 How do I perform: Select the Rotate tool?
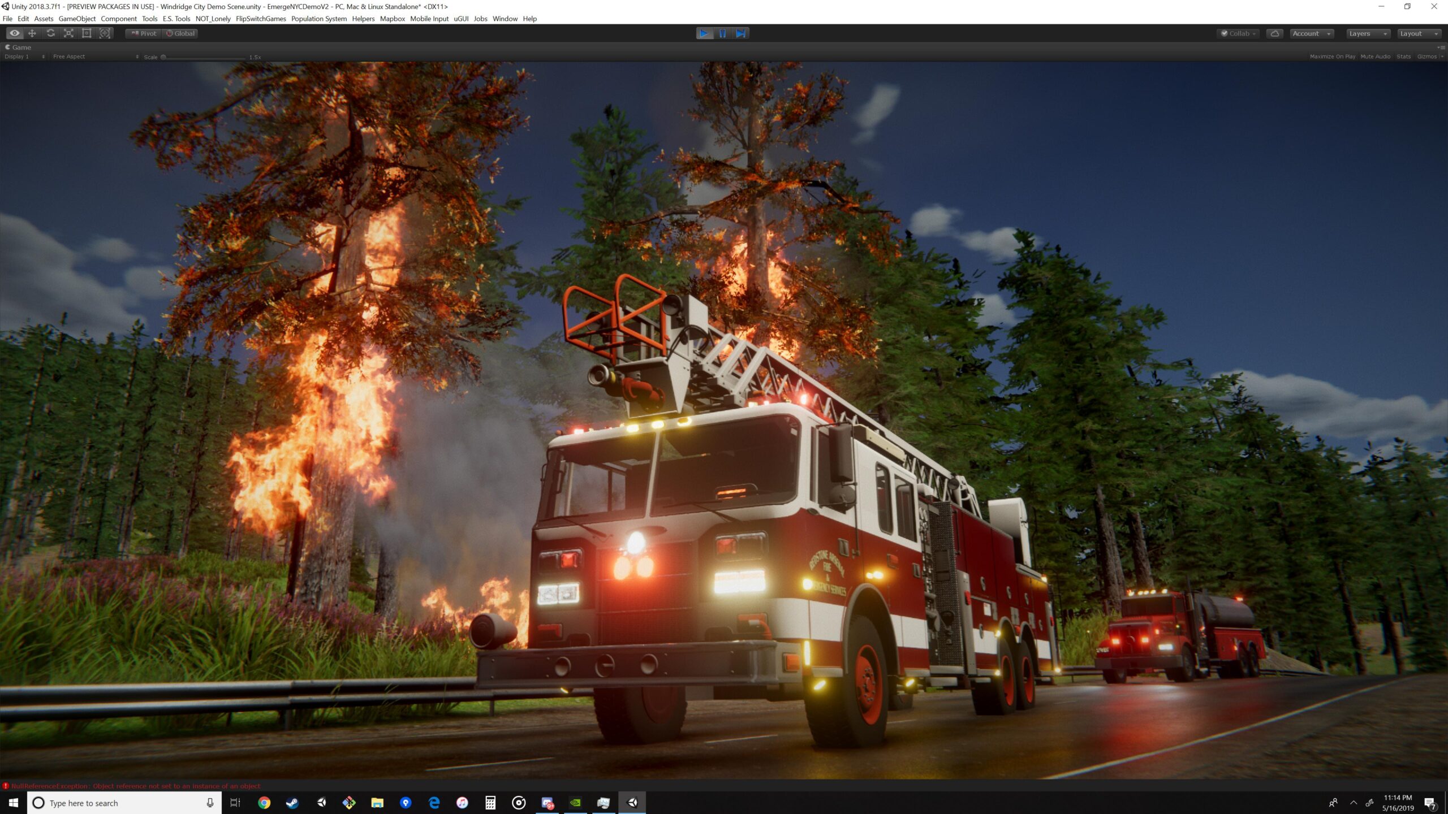(50, 33)
